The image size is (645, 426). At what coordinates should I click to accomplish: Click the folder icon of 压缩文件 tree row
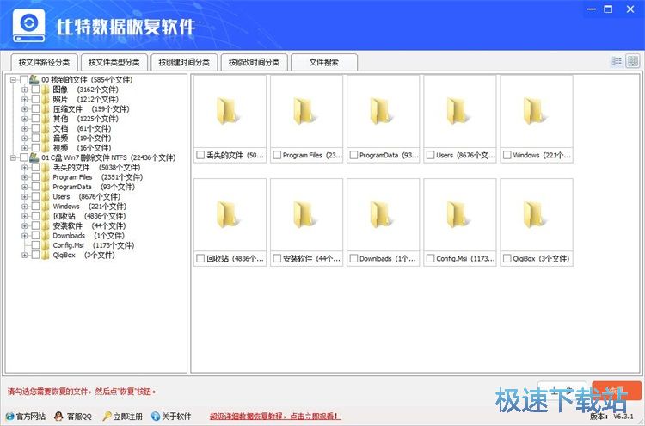point(46,109)
